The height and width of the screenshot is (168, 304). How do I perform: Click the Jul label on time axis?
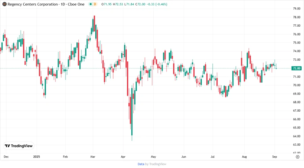tap(212, 157)
